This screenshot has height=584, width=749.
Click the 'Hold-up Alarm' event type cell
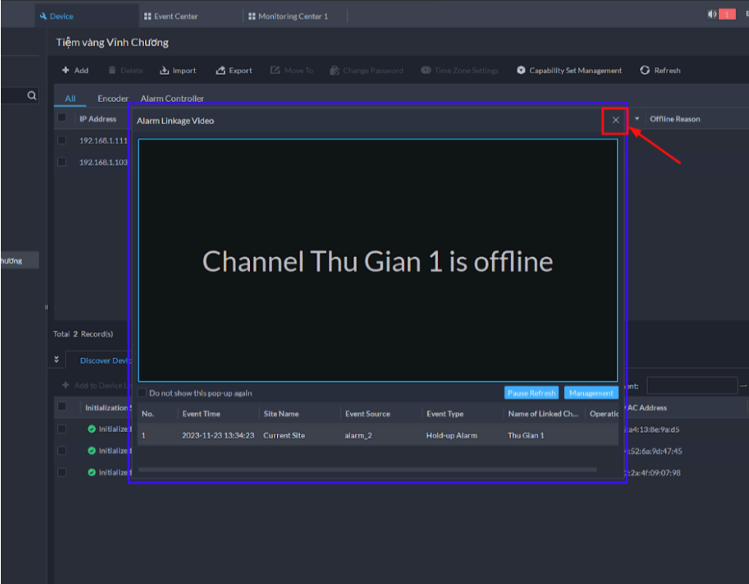coord(451,435)
